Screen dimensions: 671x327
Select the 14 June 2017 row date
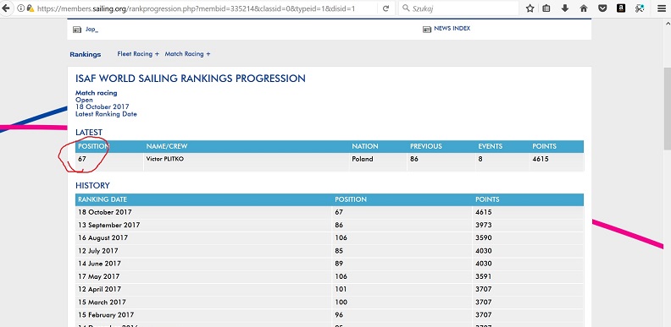click(x=99, y=264)
